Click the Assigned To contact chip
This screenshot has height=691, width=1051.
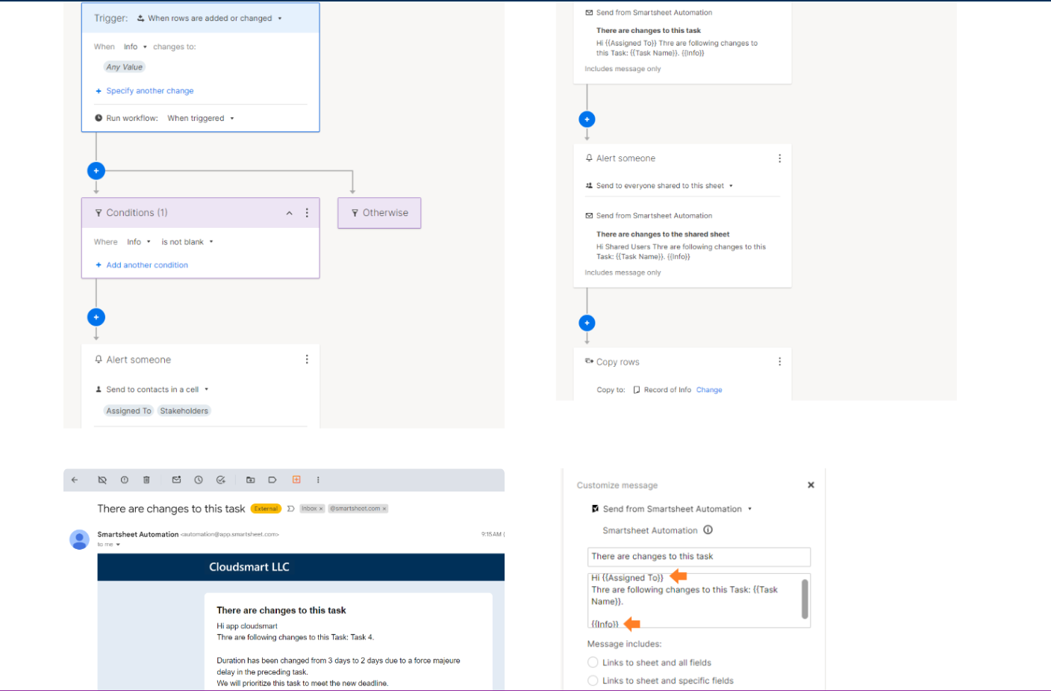pyautogui.click(x=128, y=411)
